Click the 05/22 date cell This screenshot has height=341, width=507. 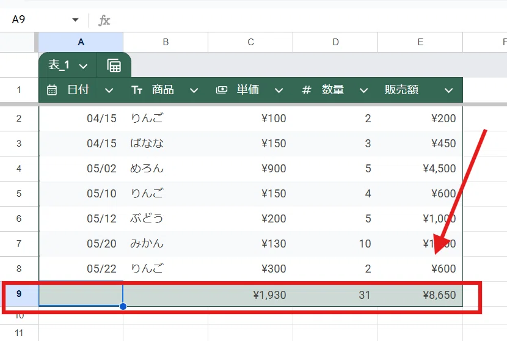point(81,268)
